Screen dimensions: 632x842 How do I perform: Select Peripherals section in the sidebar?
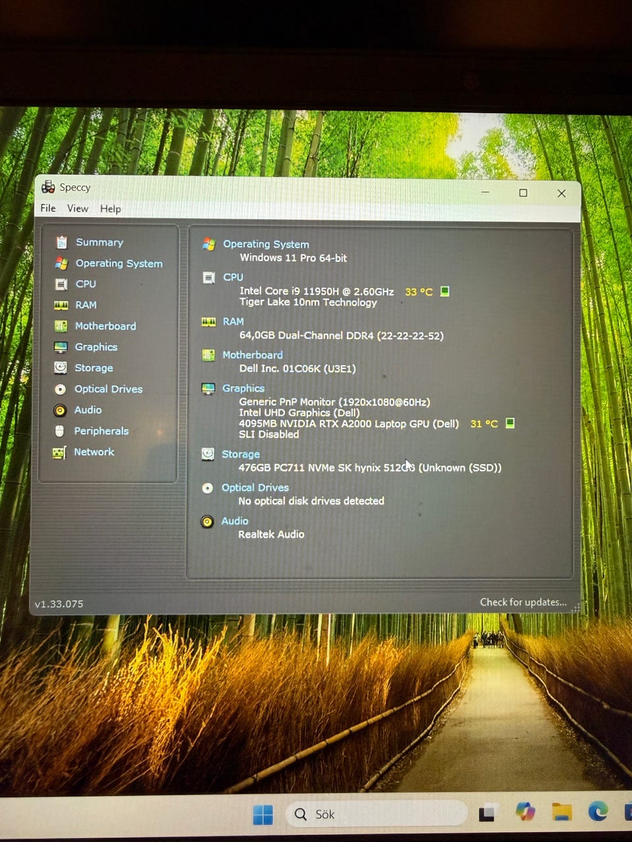(x=101, y=431)
